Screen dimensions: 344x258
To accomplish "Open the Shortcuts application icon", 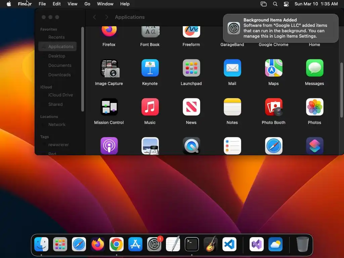I will pos(314,146).
